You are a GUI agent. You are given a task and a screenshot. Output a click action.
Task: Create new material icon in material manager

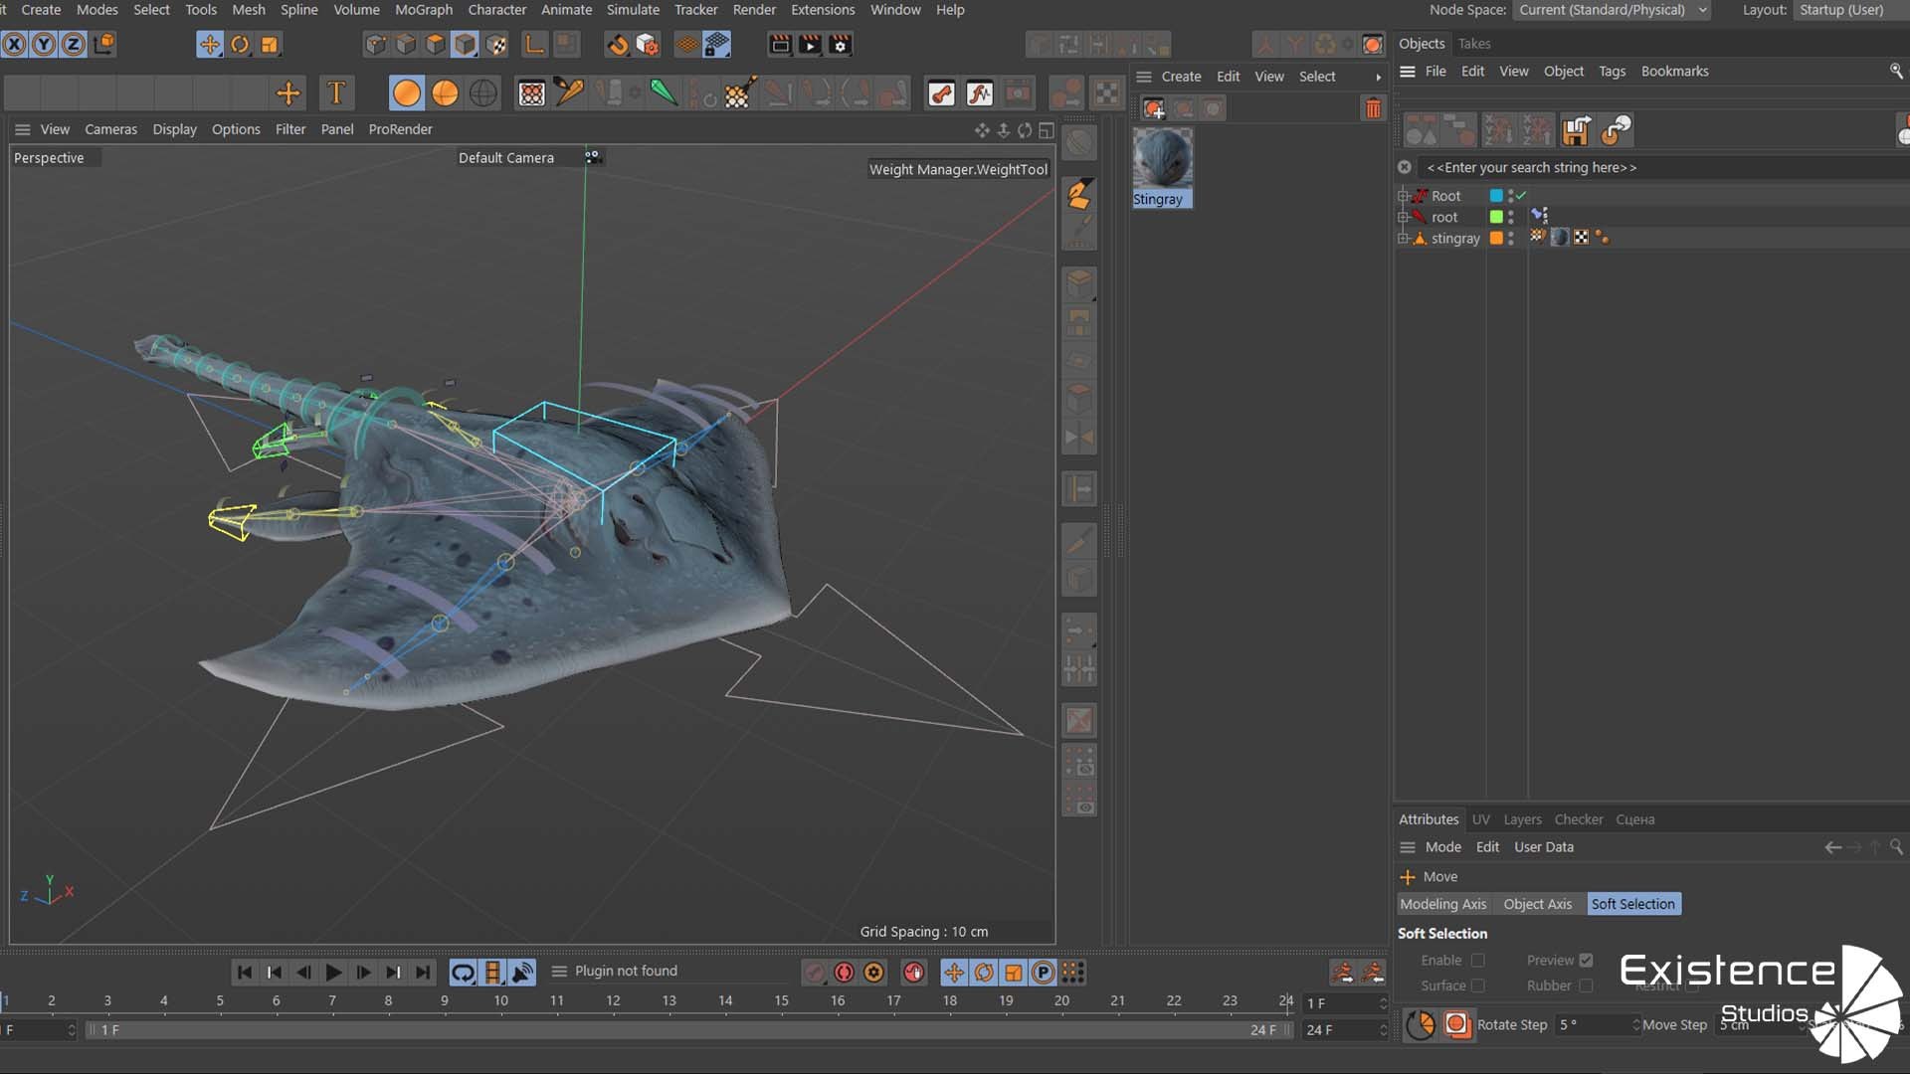click(x=1154, y=108)
